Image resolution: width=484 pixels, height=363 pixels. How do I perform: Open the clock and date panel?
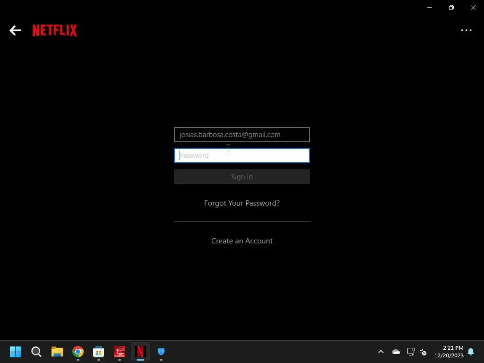(x=449, y=352)
